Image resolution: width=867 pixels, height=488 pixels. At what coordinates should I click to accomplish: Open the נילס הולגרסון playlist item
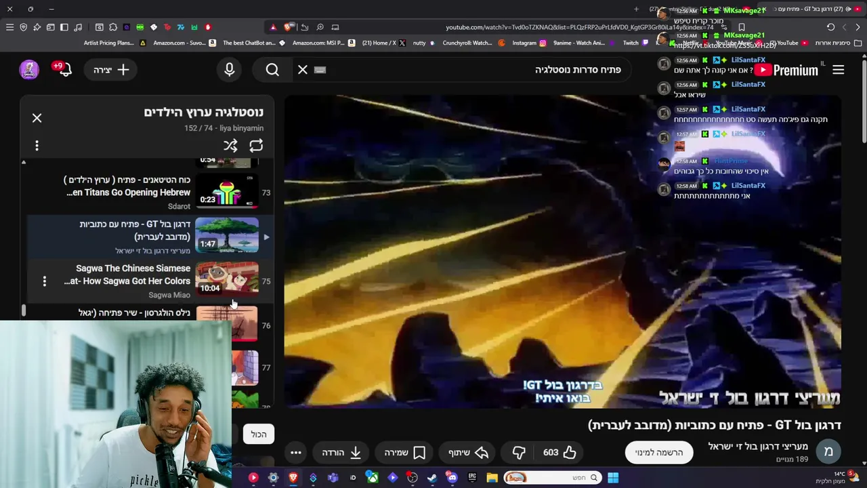coord(134,313)
